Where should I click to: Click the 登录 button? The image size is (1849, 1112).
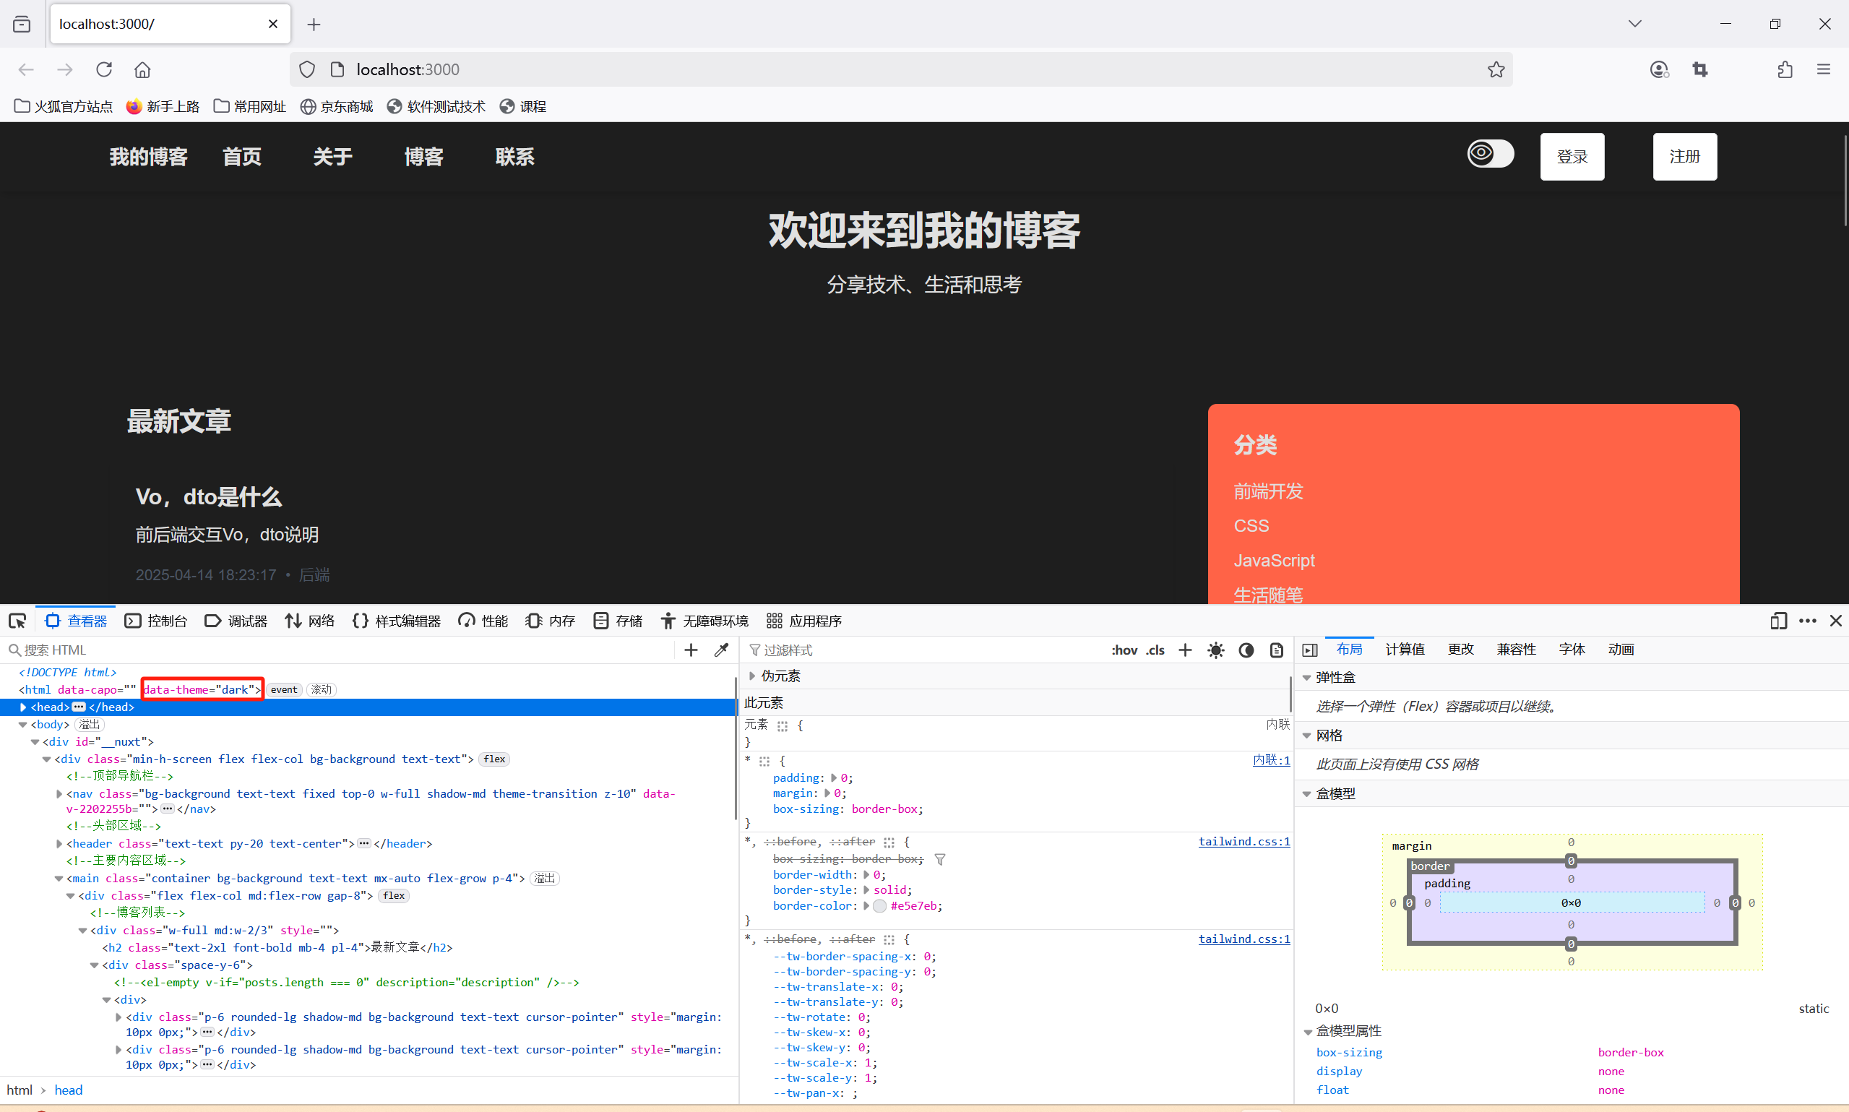[x=1572, y=157]
